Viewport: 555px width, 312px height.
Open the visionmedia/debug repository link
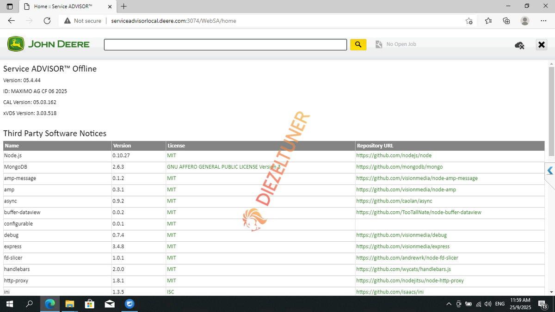401,235
